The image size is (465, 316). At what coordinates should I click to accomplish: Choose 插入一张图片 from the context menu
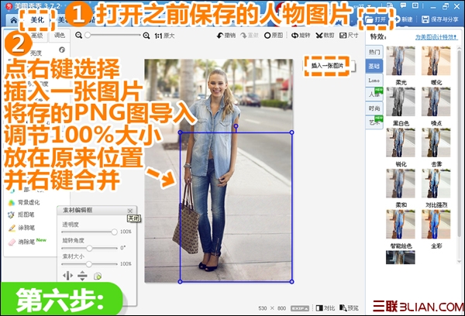coord(327,66)
